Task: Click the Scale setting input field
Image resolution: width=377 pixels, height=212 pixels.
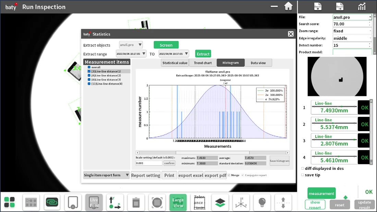Action: tap(149, 163)
